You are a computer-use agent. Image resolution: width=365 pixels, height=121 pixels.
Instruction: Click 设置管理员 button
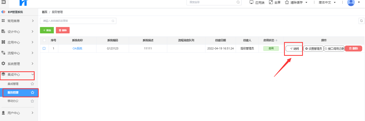[x=313, y=48]
